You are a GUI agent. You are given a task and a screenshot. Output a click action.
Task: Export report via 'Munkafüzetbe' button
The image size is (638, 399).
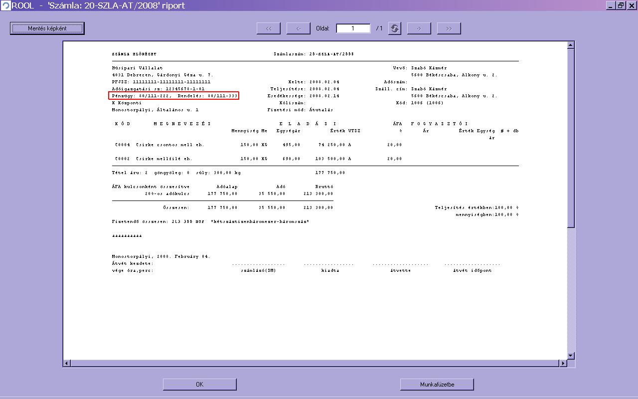437,385
